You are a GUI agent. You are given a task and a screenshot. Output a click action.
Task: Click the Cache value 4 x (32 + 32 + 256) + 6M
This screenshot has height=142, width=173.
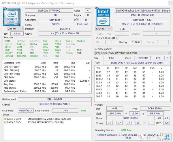point(65,33)
